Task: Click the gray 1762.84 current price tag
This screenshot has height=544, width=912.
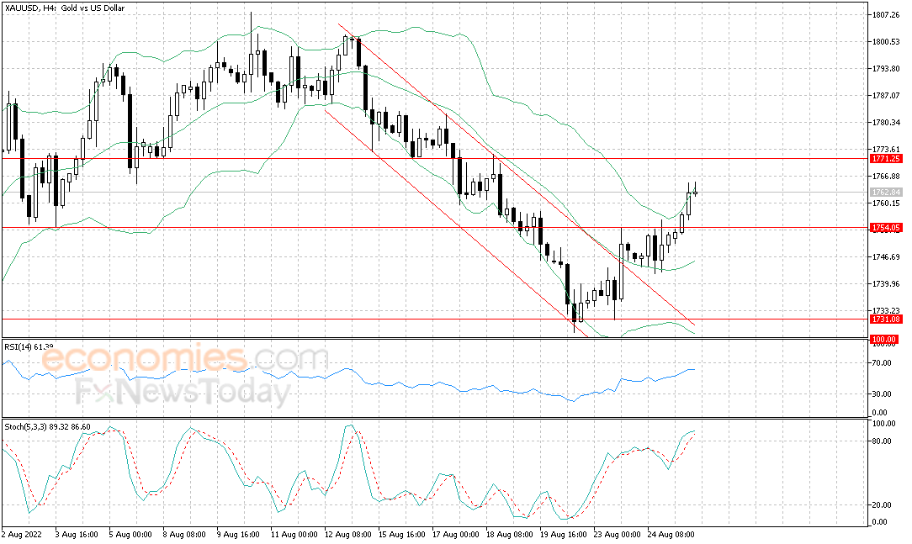Action: [x=885, y=193]
